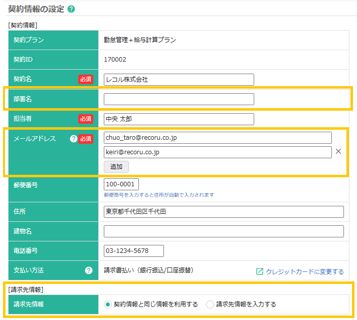Click 必須 badge in メールアドレス row
The width and height of the screenshot is (357, 320).
86,139
